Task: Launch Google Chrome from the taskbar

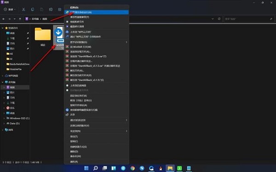Action: tap(132, 168)
